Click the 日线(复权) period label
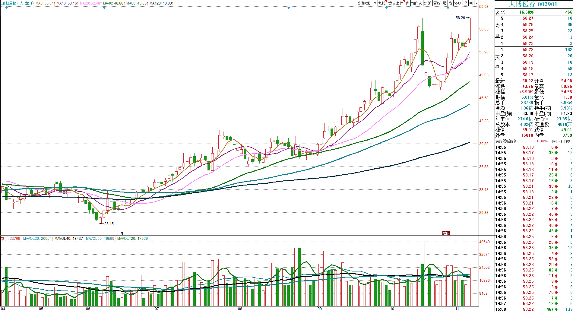This screenshot has width=573, height=311. (x=9, y=3)
